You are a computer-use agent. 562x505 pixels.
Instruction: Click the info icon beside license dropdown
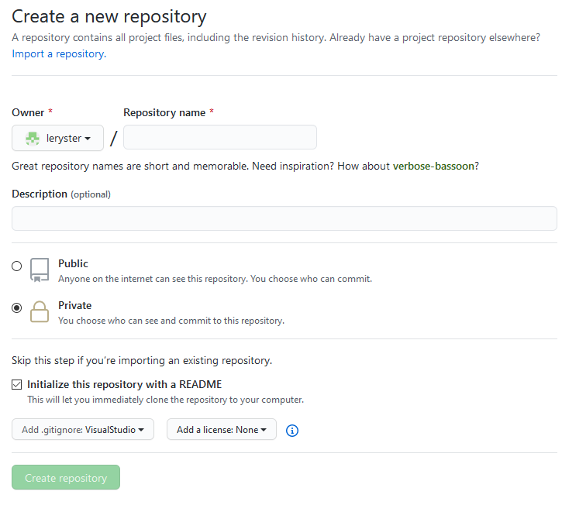click(x=292, y=431)
